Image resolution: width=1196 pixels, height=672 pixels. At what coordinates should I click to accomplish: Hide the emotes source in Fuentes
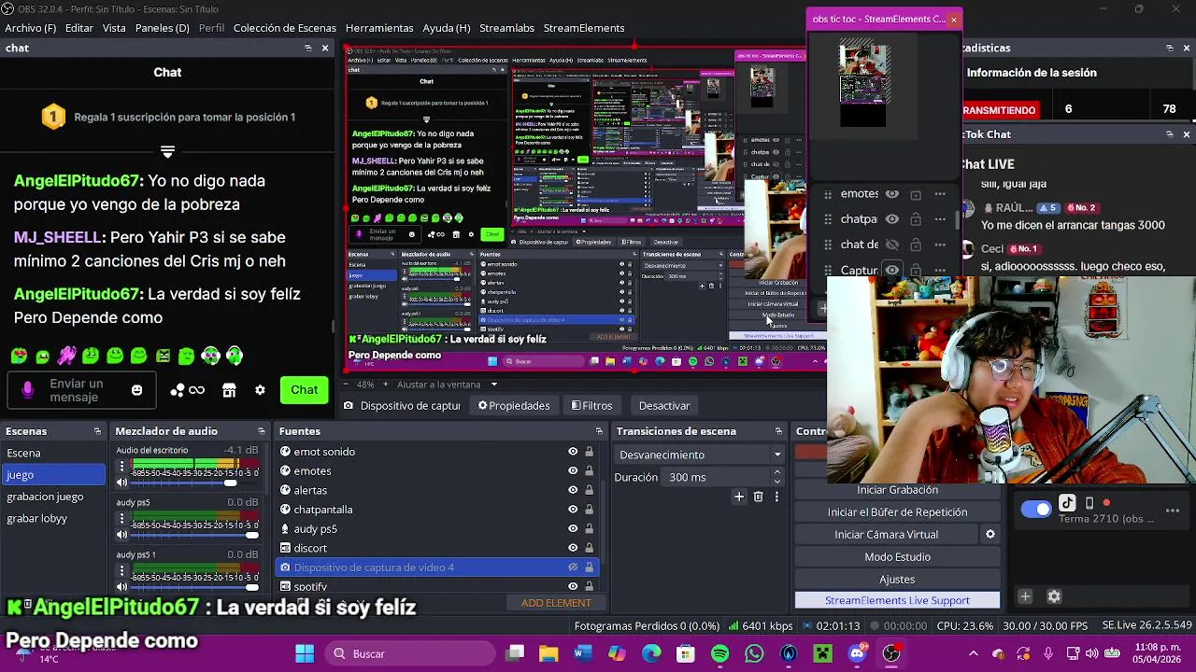pyautogui.click(x=573, y=471)
